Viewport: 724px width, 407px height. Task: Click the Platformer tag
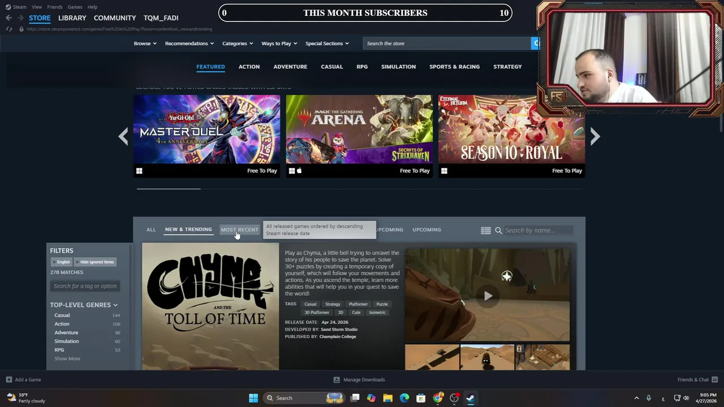(358, 304)
